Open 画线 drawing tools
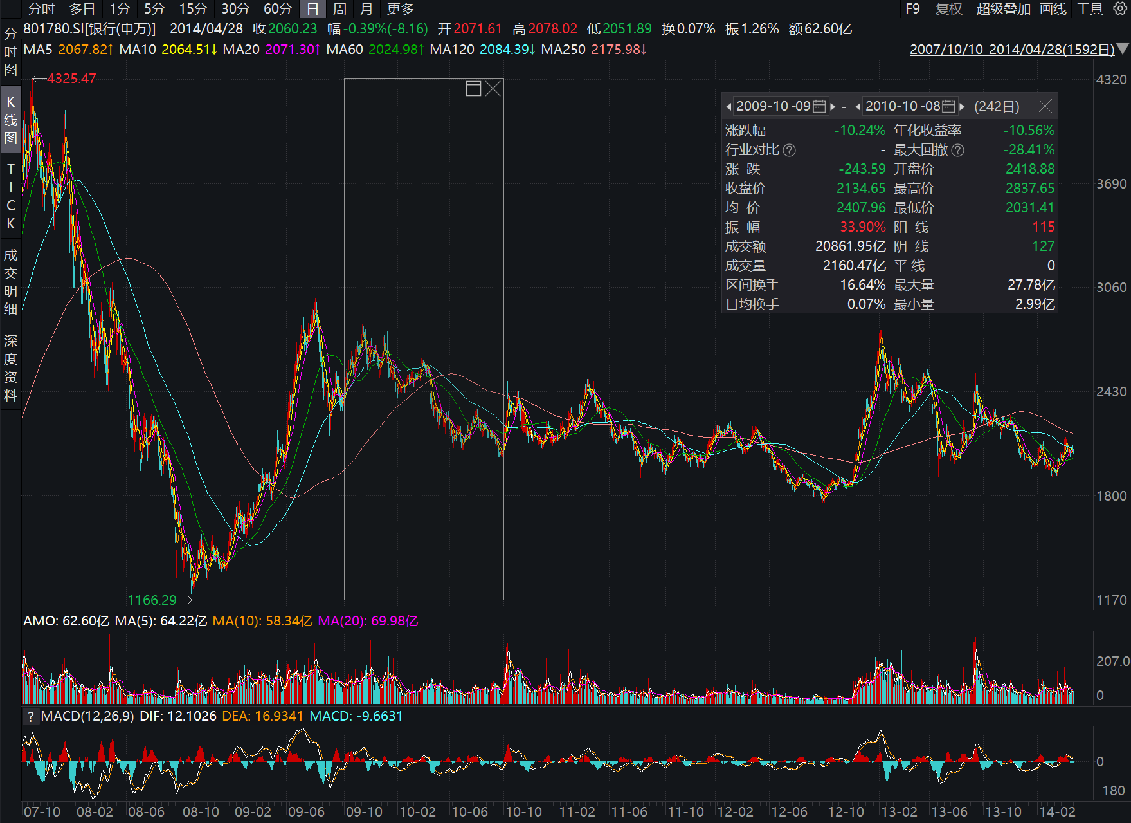The image size is (1131, 823). (1053, 9)
